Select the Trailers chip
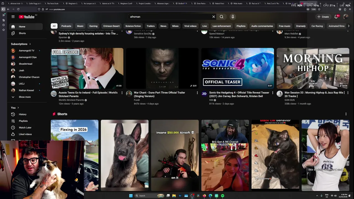This screenshot has width=354, height=199. tap(150, 26)
